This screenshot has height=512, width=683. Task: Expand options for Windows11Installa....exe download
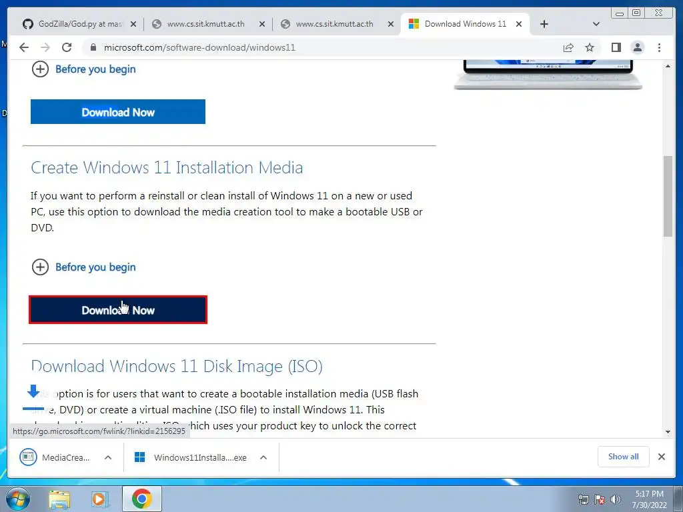[263, 457]
